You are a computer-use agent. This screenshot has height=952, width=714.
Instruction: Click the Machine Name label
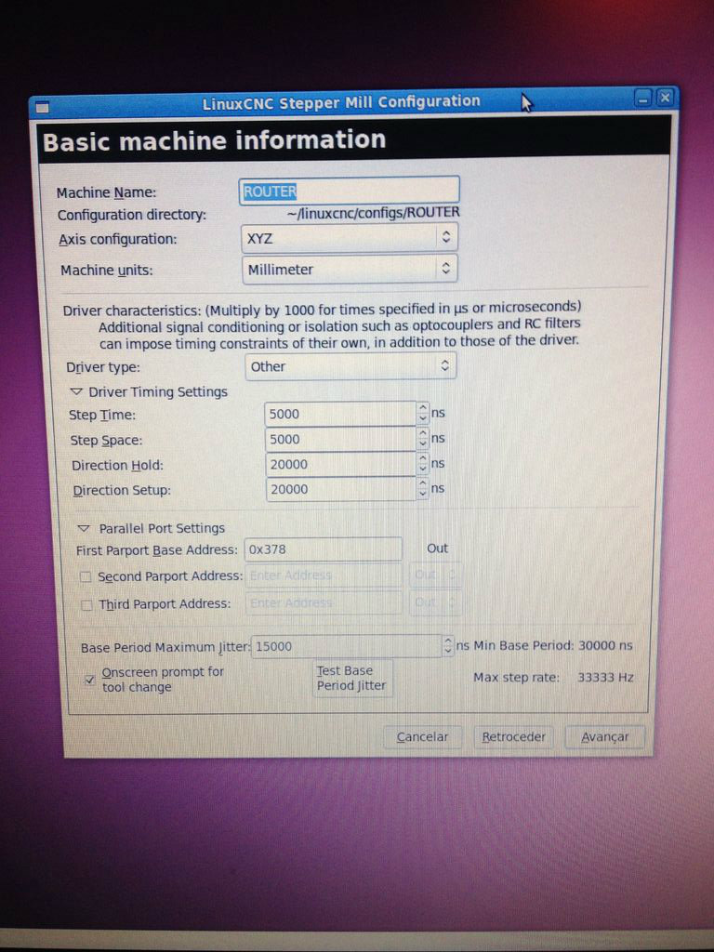pyautogui.click(x=106, y=193)
